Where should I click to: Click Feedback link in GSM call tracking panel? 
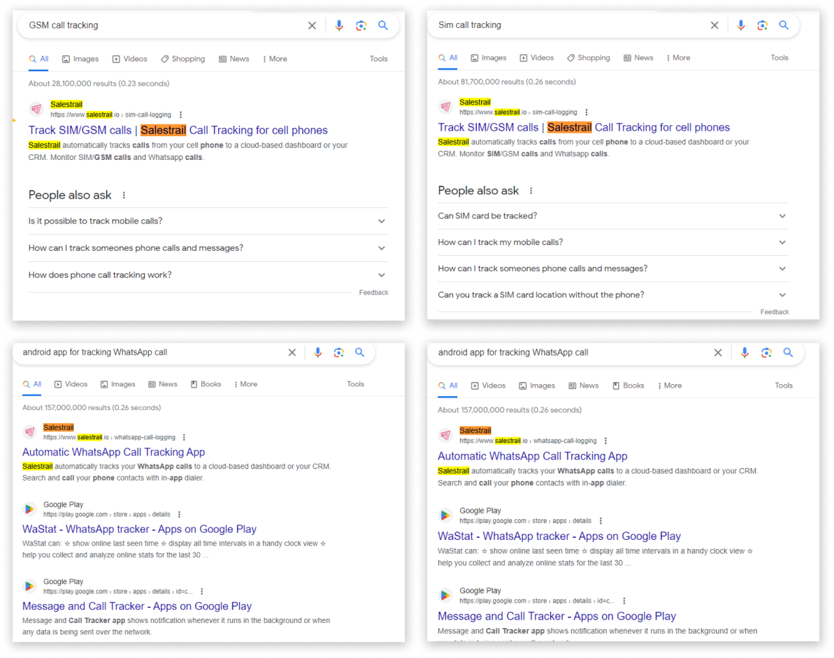tap(373, 293)
